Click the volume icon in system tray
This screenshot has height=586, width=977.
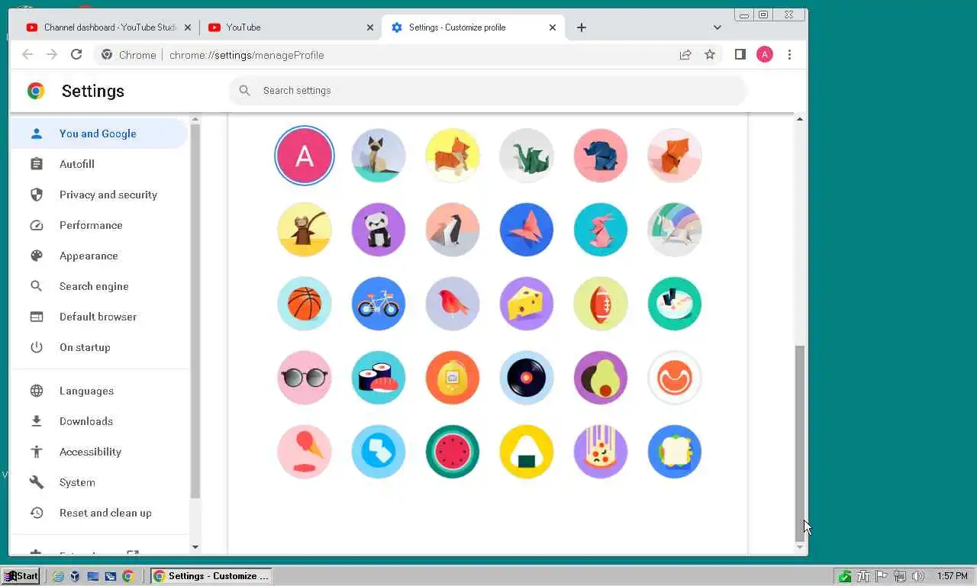(x=917, y=576)
